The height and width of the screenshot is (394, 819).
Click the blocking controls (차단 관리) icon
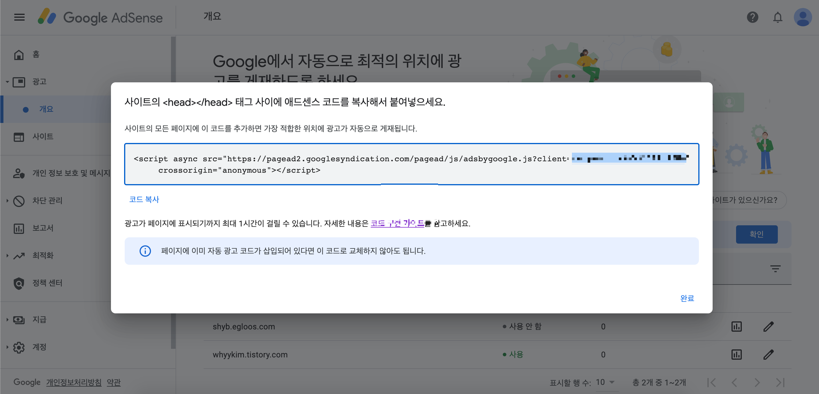[x=19, y=201]
